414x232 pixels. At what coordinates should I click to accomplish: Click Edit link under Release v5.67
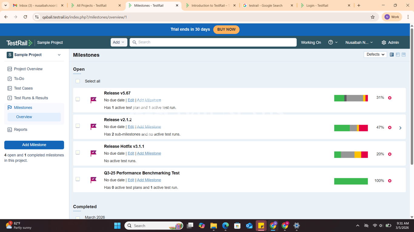(131, 100)
